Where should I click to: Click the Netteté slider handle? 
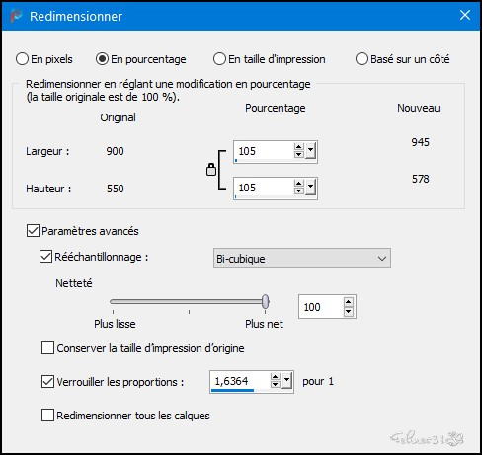pyautogui.click(x=266, y=301)
